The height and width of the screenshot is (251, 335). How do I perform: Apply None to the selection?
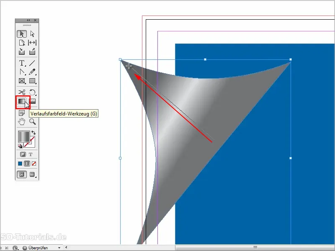coord(34,164)
